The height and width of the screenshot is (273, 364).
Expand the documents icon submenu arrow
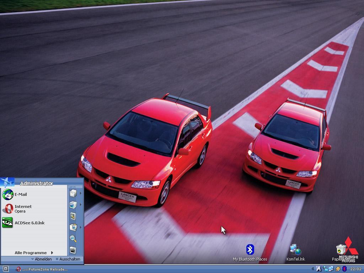(81, 193)
